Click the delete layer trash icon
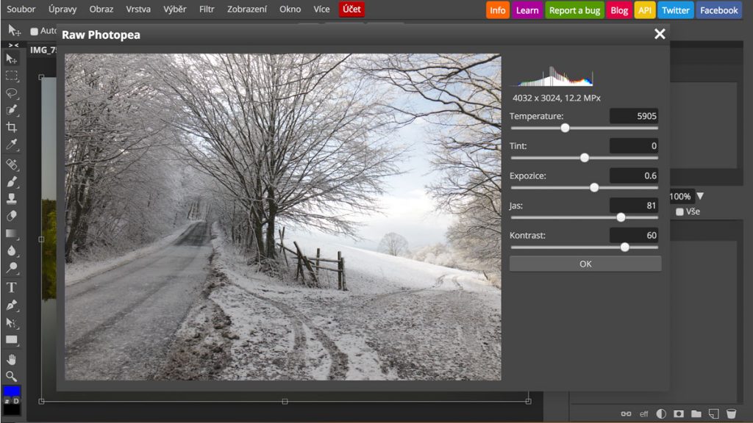This screenshot has height=423, width=753. [731, 414]
